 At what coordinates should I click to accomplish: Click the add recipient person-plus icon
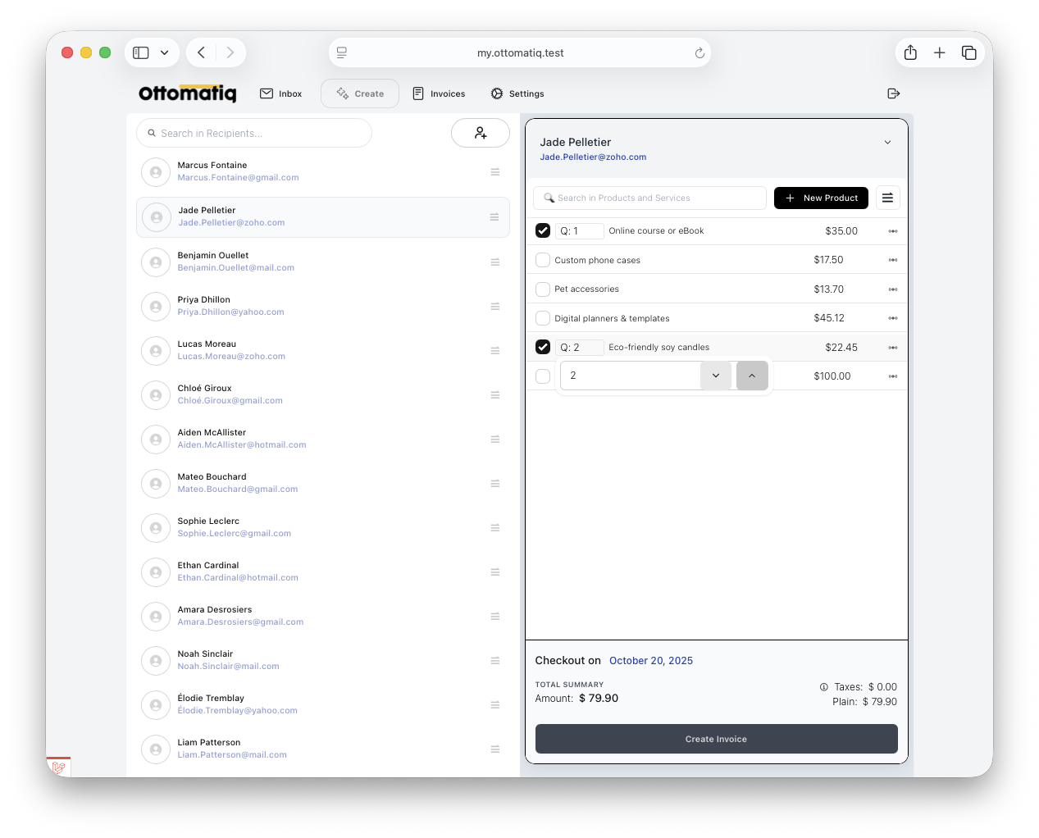(x=481, y=132)
